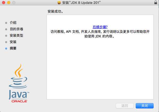Viewport: 159px width, 112px height.
Task: Click the window title 安装“JDK 8 Update 201”
Action: (81, 3)
